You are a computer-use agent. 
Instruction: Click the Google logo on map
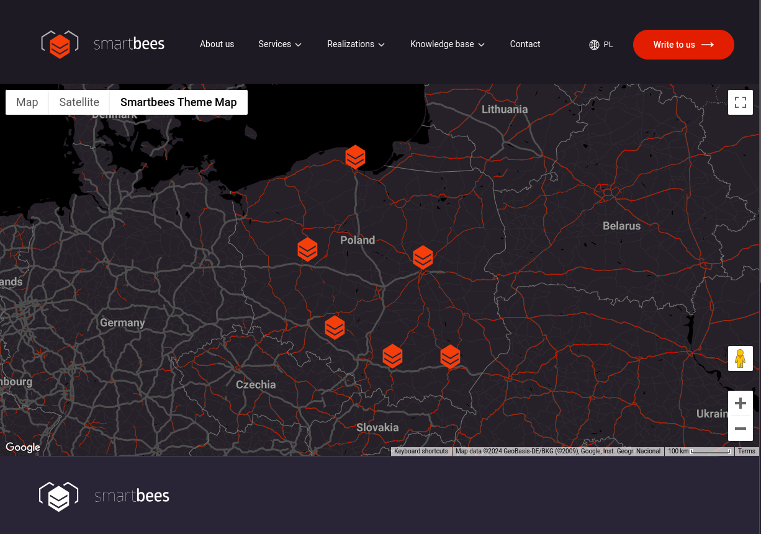(23, 448)
